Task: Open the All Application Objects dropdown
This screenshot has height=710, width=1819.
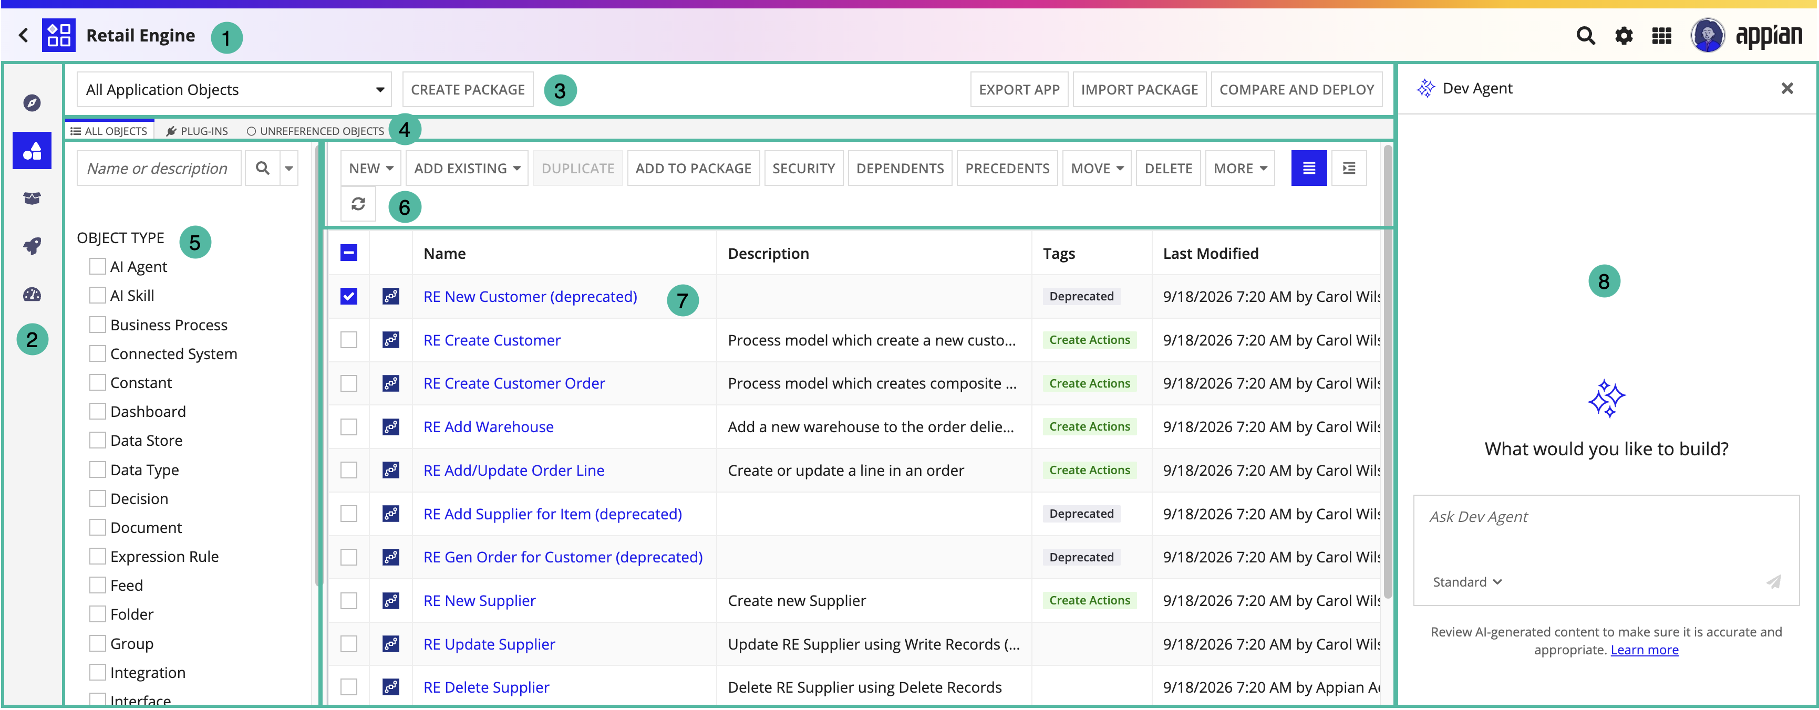Action: coord(234,90)
